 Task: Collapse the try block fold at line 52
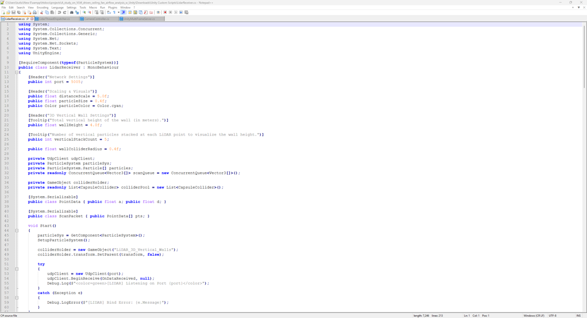click(x=17, y=269)
